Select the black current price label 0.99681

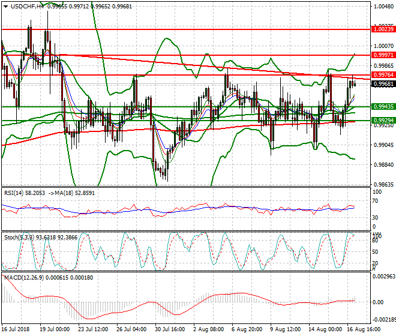(x=383, y=84)
